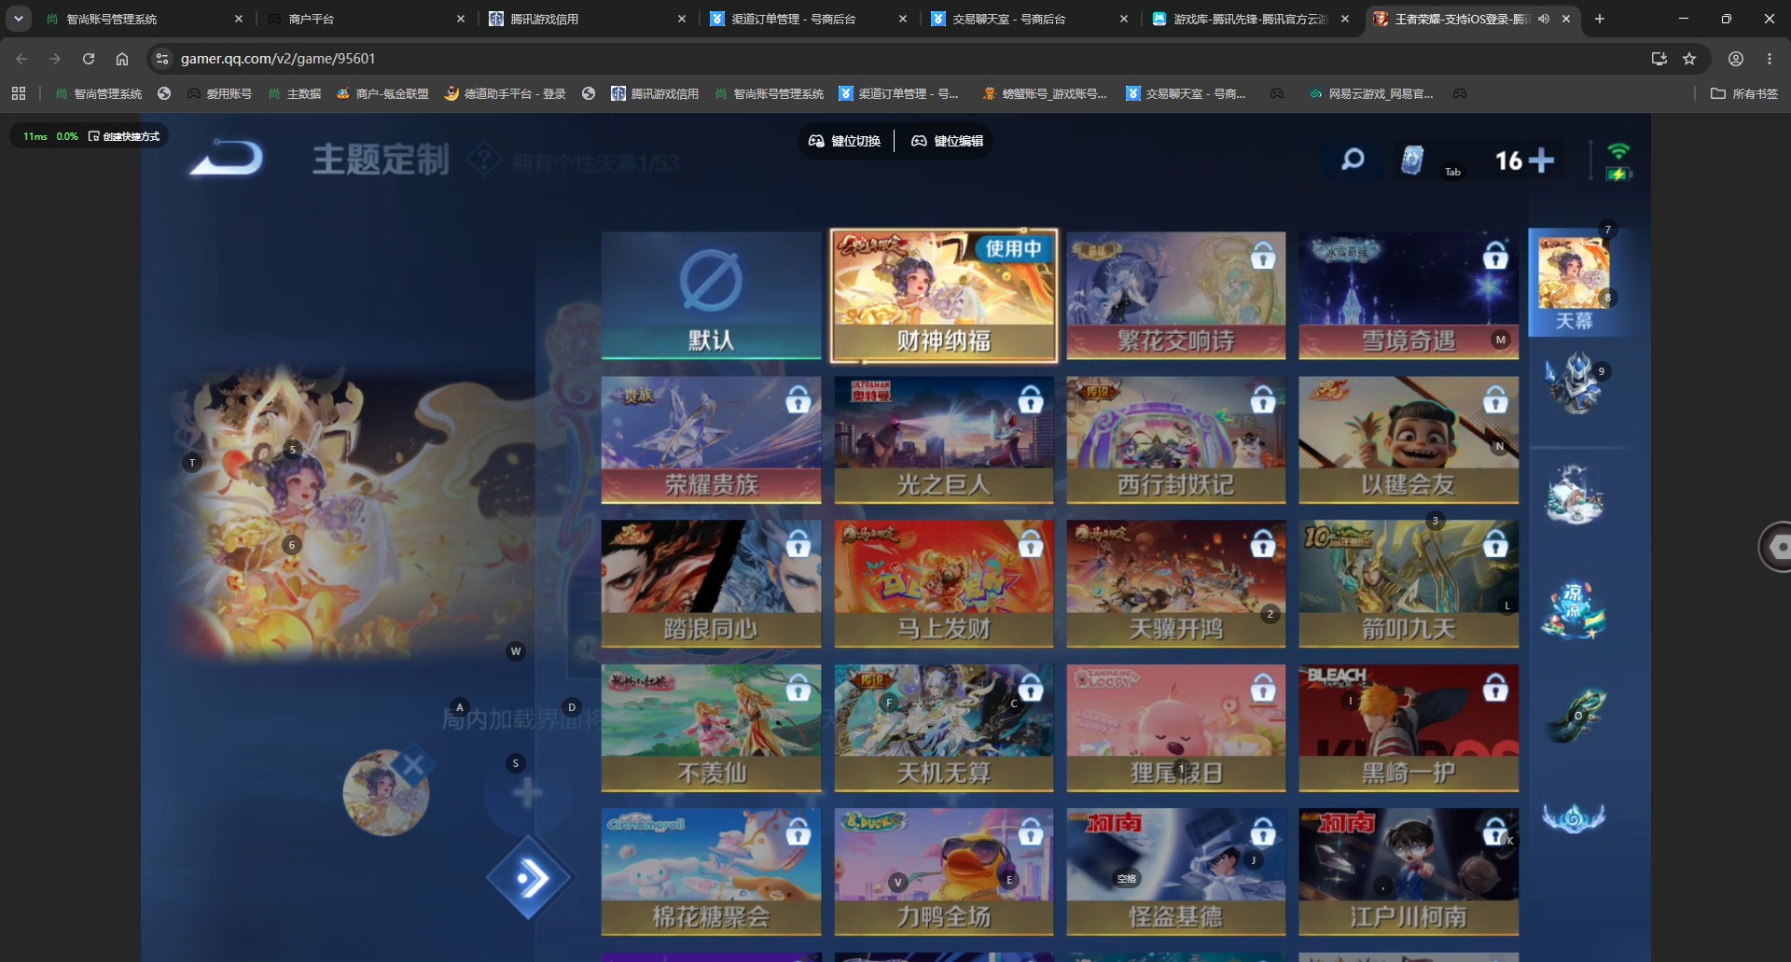Mute the 王者荣耀 tab audio icon
1791x962 pixels.
1544,19
